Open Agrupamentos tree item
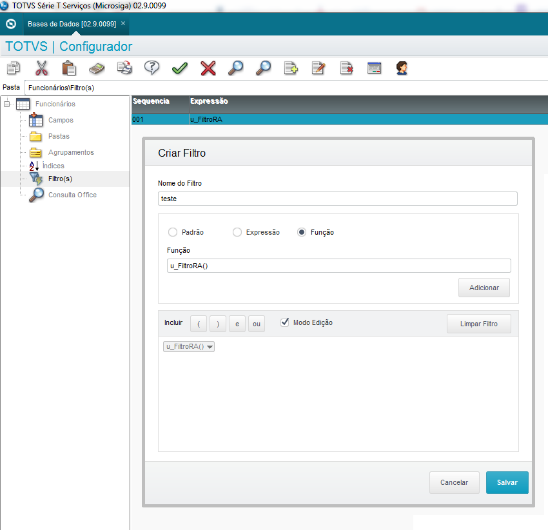 click(71, 152)
